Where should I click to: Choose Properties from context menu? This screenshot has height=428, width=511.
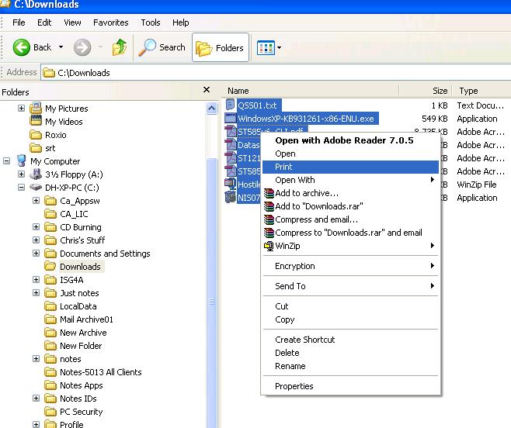click(351, 386)
